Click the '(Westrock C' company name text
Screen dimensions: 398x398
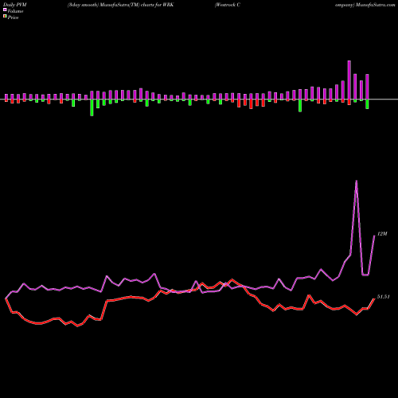click(x=228, y=5)
